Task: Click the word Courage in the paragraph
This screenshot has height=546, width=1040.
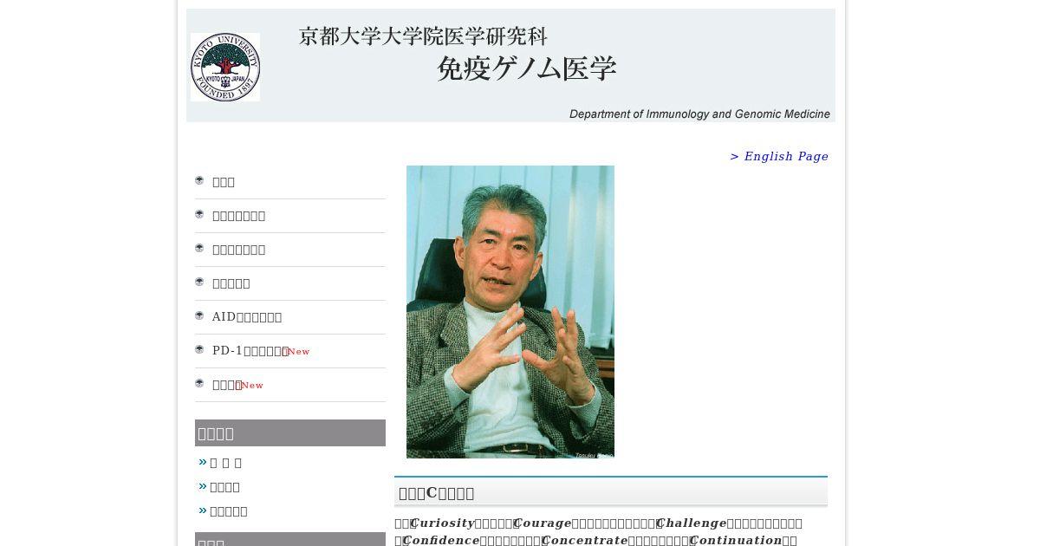Action: 543,523
